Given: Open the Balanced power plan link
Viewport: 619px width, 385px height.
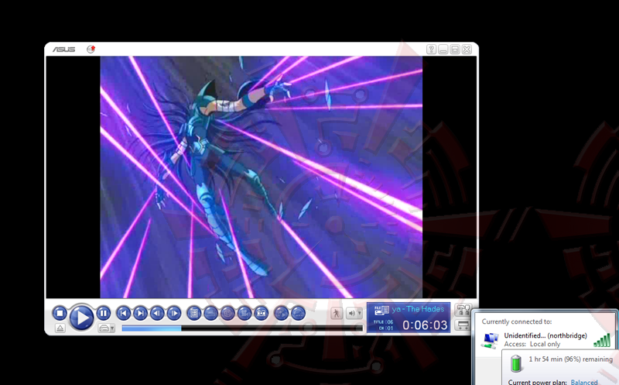Looking at the screenshot, I should [x=584, y=382].
